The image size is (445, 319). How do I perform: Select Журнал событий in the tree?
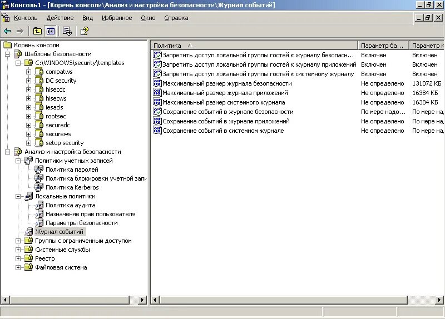tap(59, 232)
